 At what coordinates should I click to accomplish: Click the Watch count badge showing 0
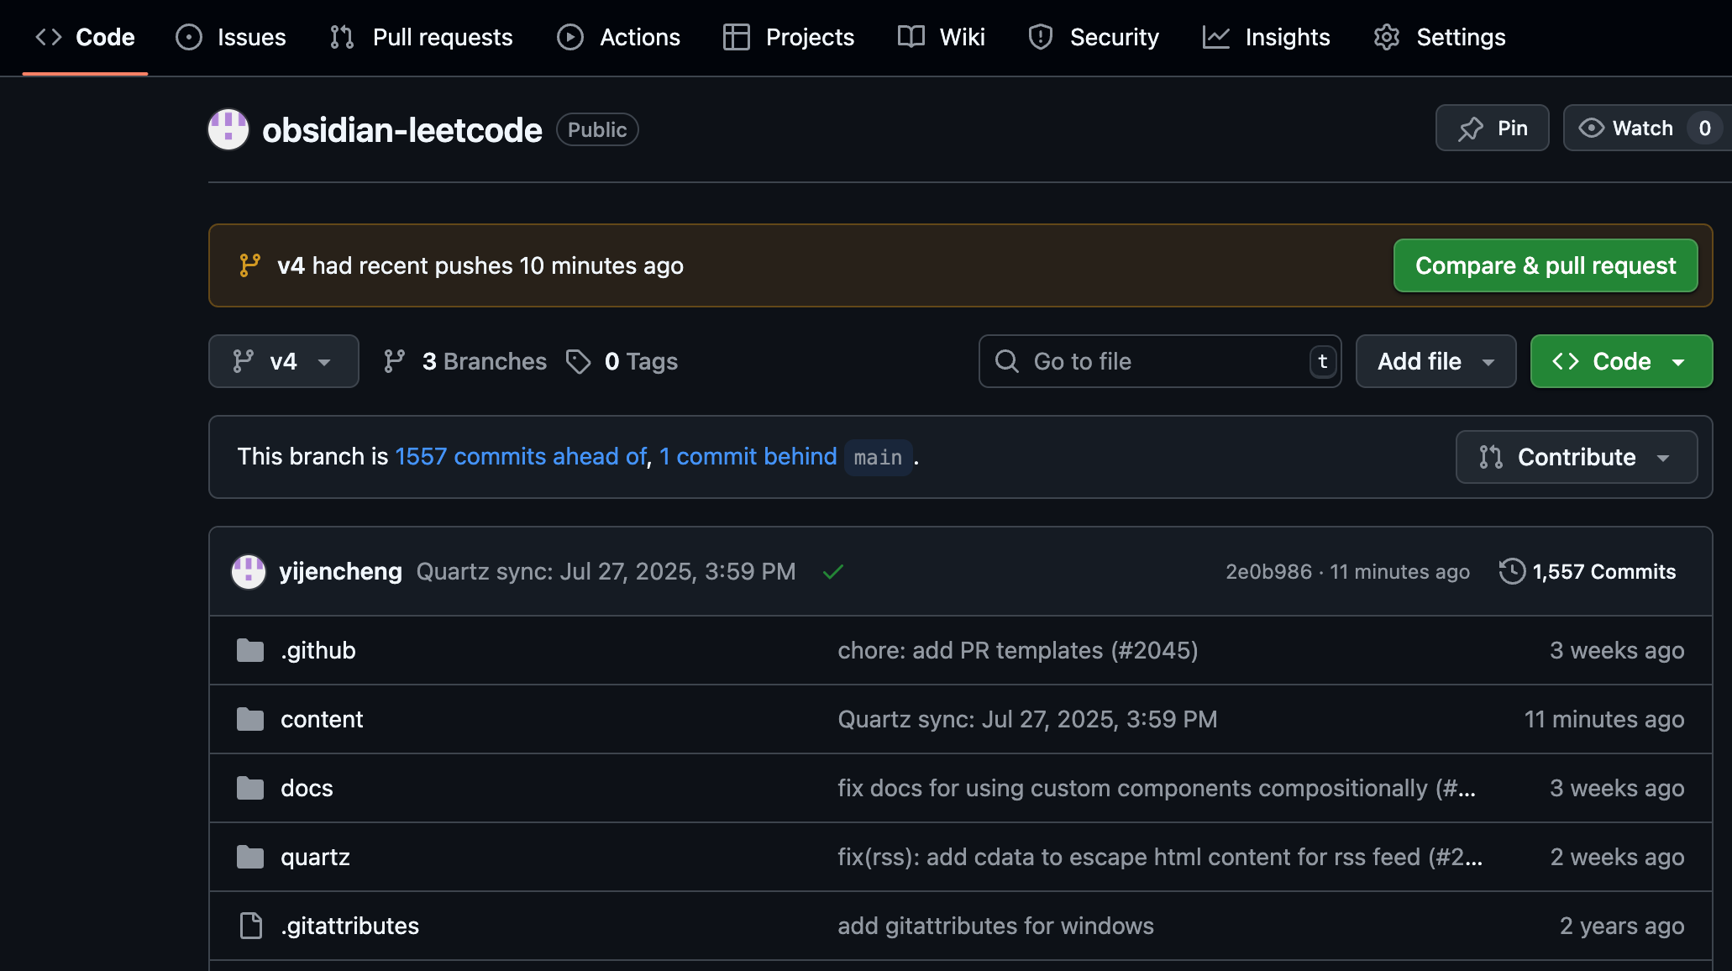click(x=1704, y=128)
